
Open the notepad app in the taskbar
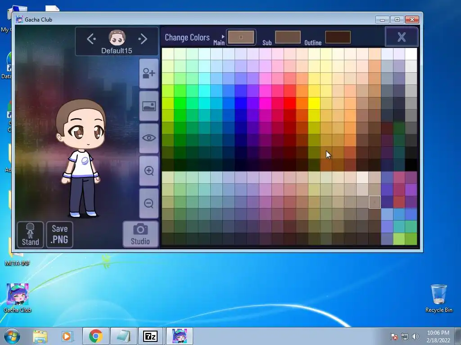pyautogui.click(x=124, y=336)
